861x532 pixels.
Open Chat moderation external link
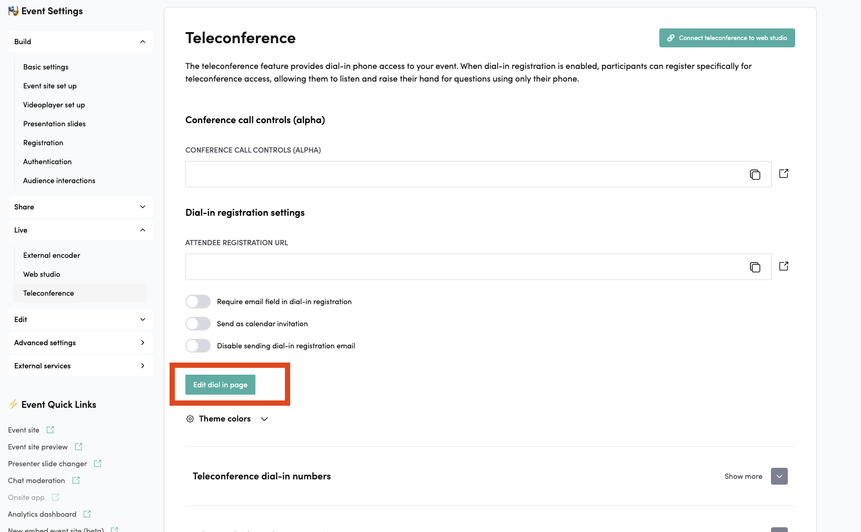pyautogui.click(x=75, y=480)
